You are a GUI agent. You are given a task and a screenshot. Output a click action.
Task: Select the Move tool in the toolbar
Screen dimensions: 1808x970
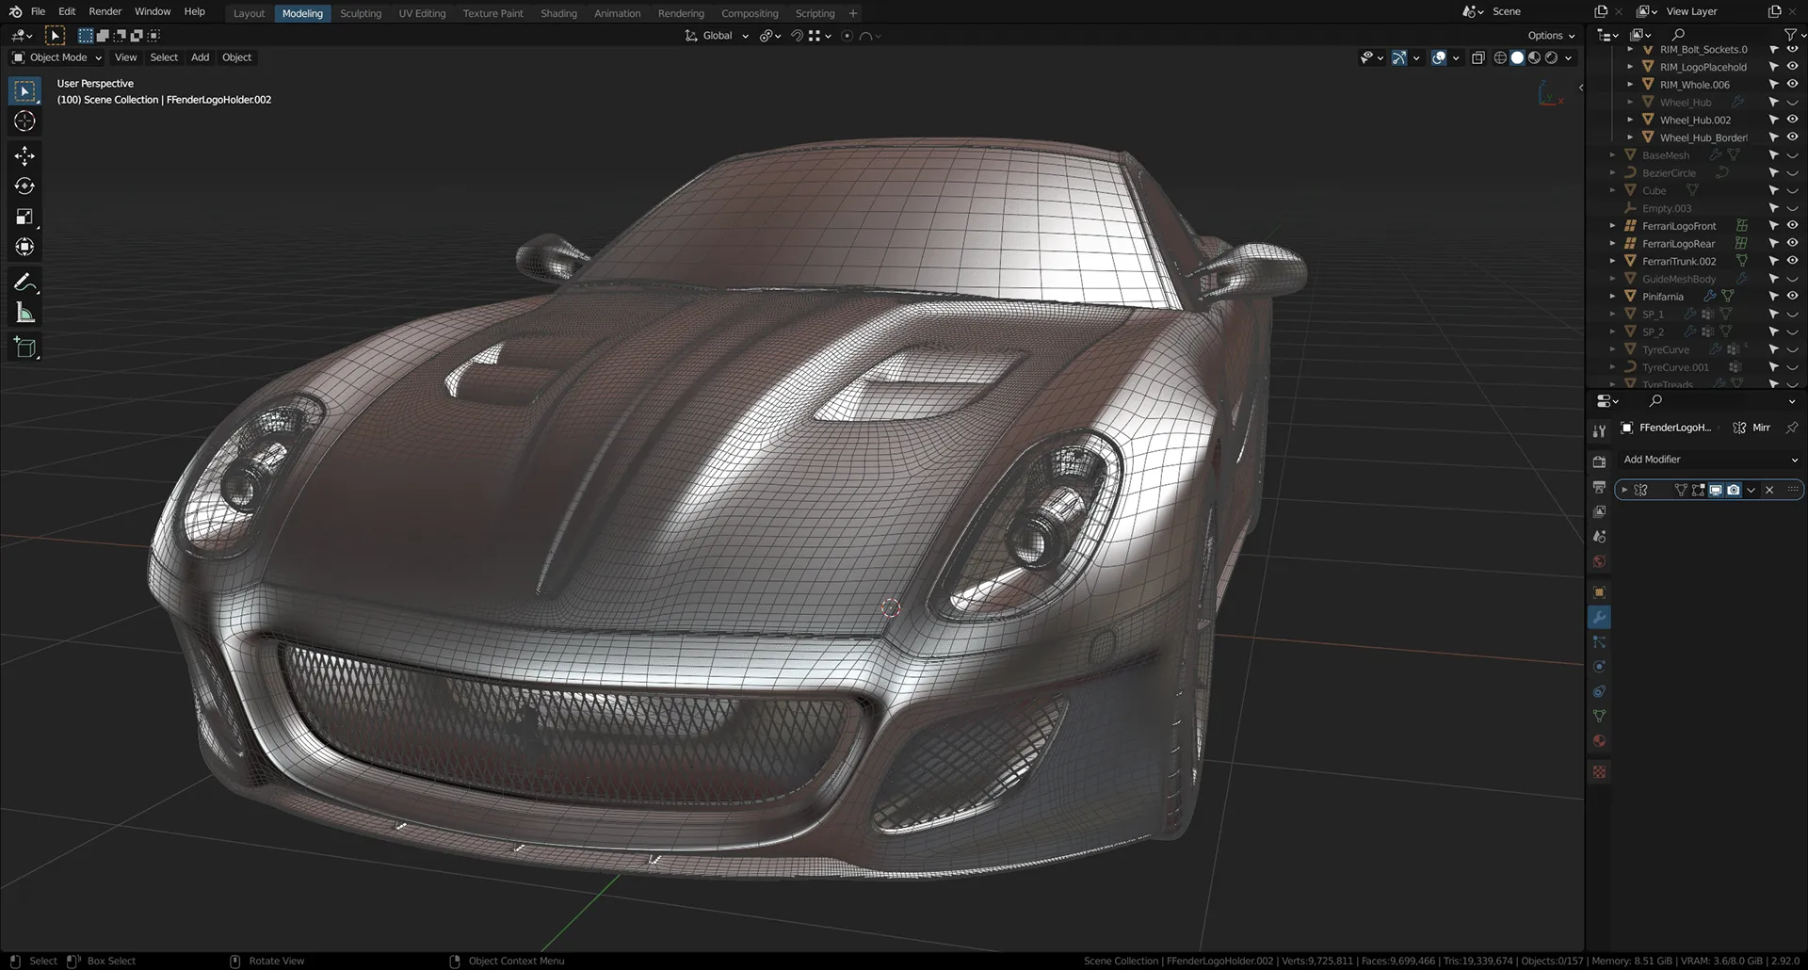(24, 155)
